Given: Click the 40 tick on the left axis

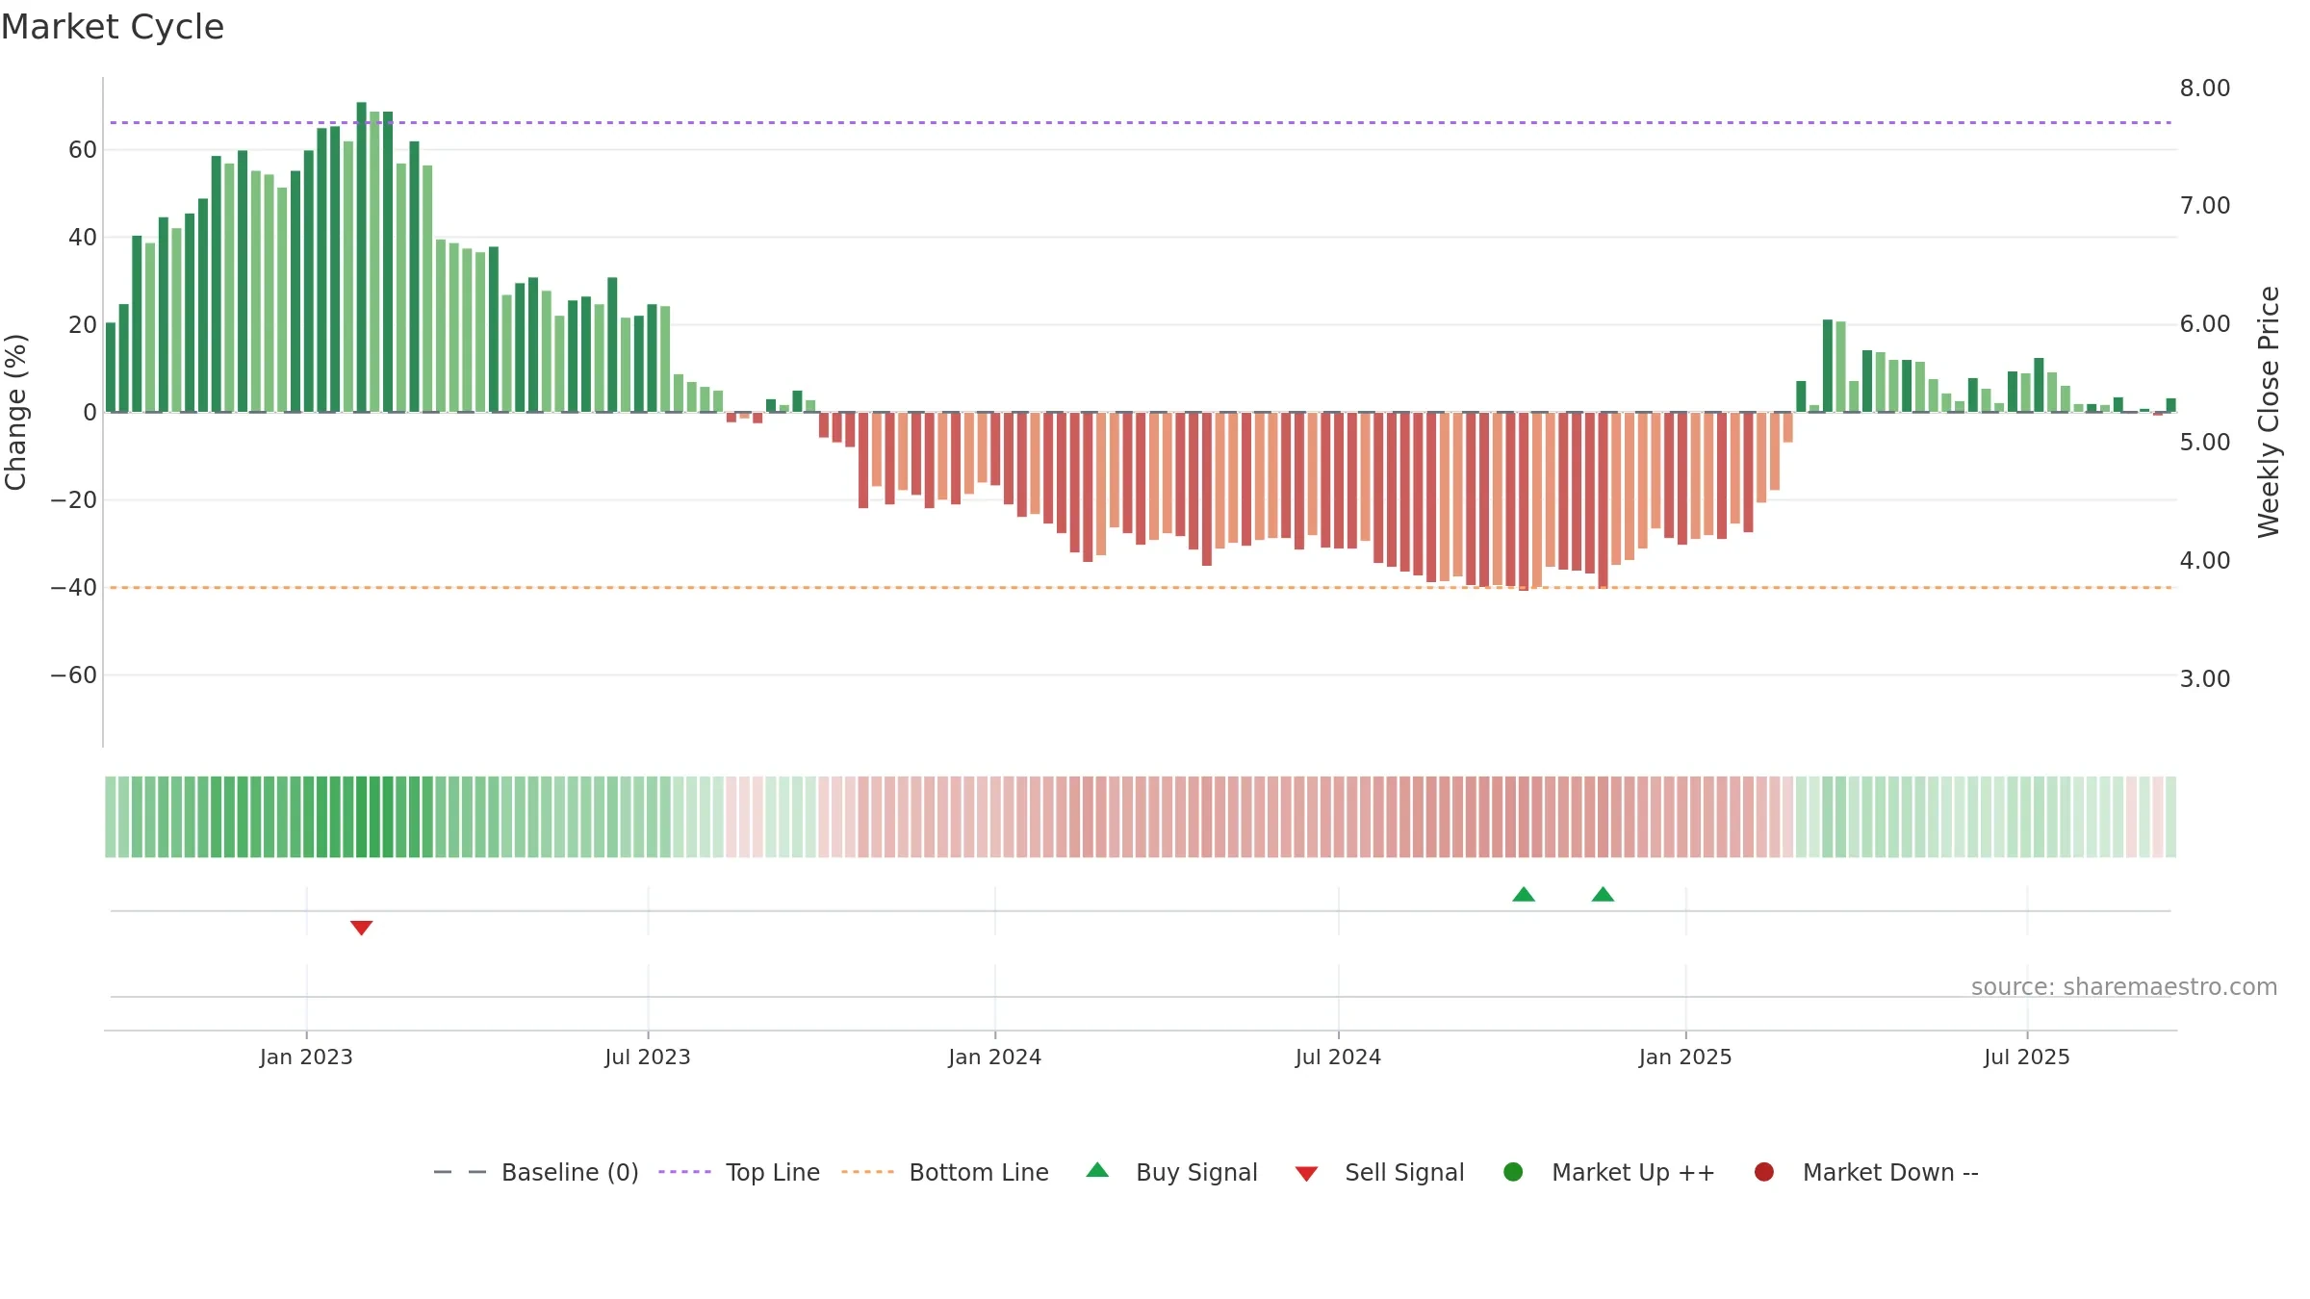Looking at the screenshot, I should pos(83,238).
